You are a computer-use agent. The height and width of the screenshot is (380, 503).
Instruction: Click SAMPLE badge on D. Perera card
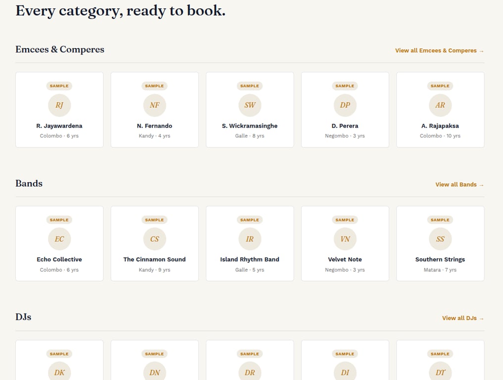pyautogui.click(x=345, y=86)
